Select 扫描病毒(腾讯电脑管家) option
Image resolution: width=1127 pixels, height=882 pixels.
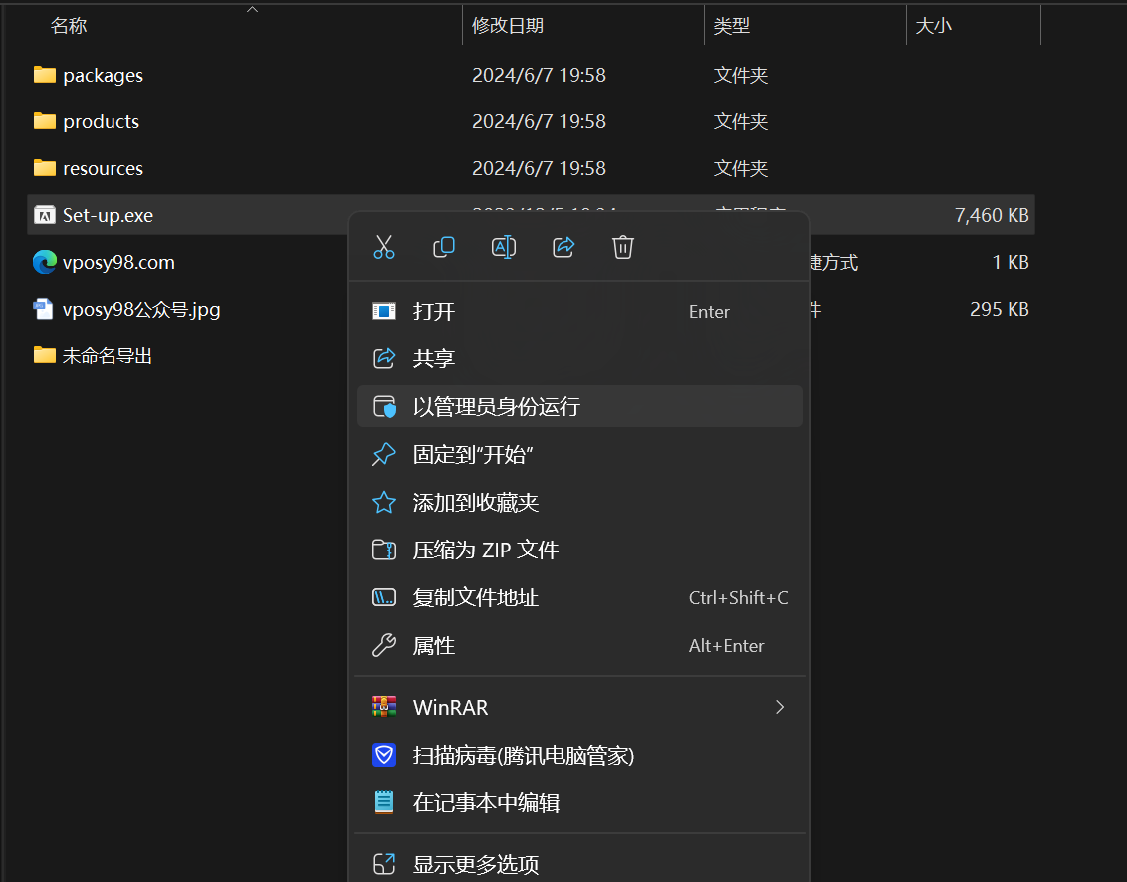coord(524,756)
